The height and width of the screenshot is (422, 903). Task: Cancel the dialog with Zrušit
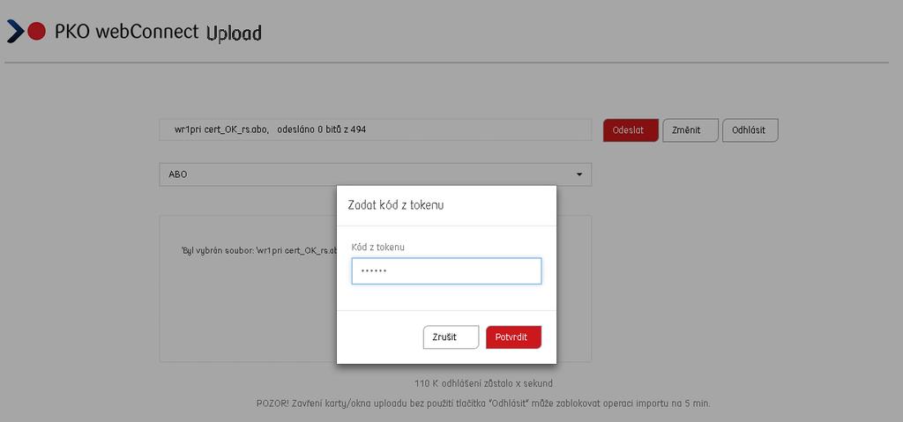pos(451,337)
